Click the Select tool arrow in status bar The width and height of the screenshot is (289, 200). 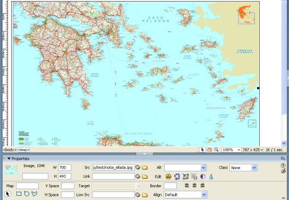(202, 150)
